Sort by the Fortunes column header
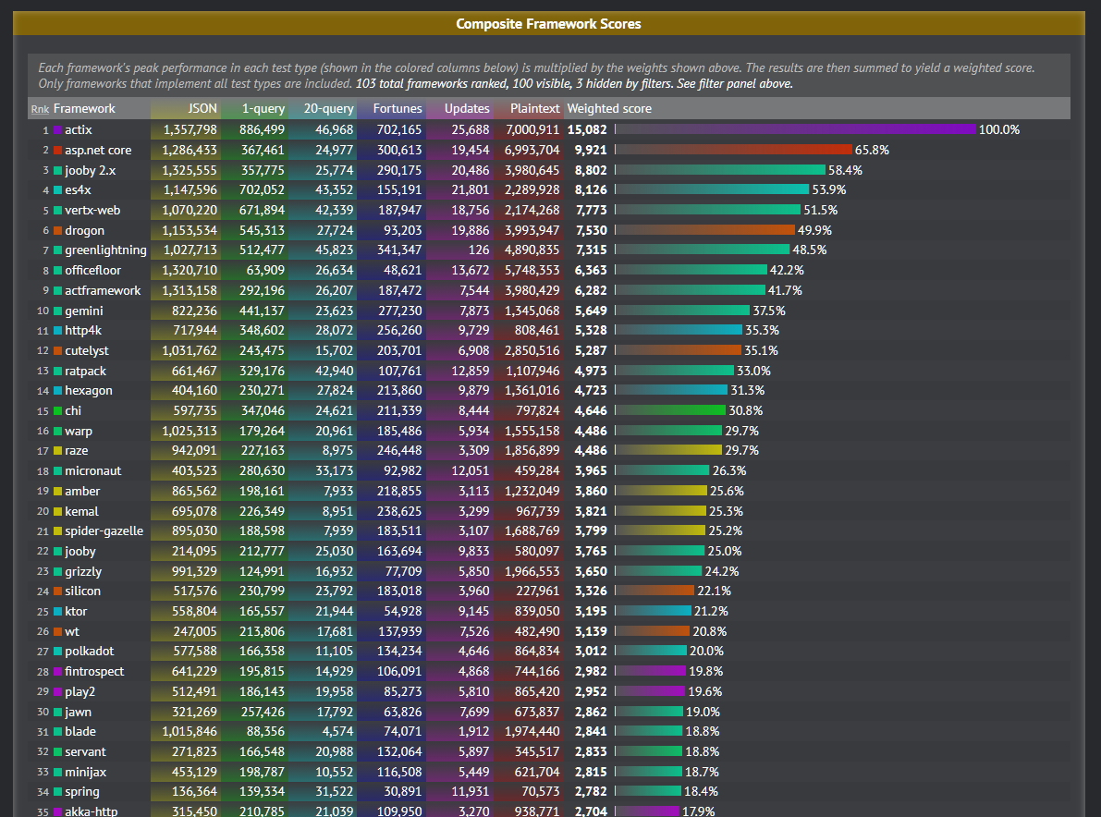 pos(398,108)
